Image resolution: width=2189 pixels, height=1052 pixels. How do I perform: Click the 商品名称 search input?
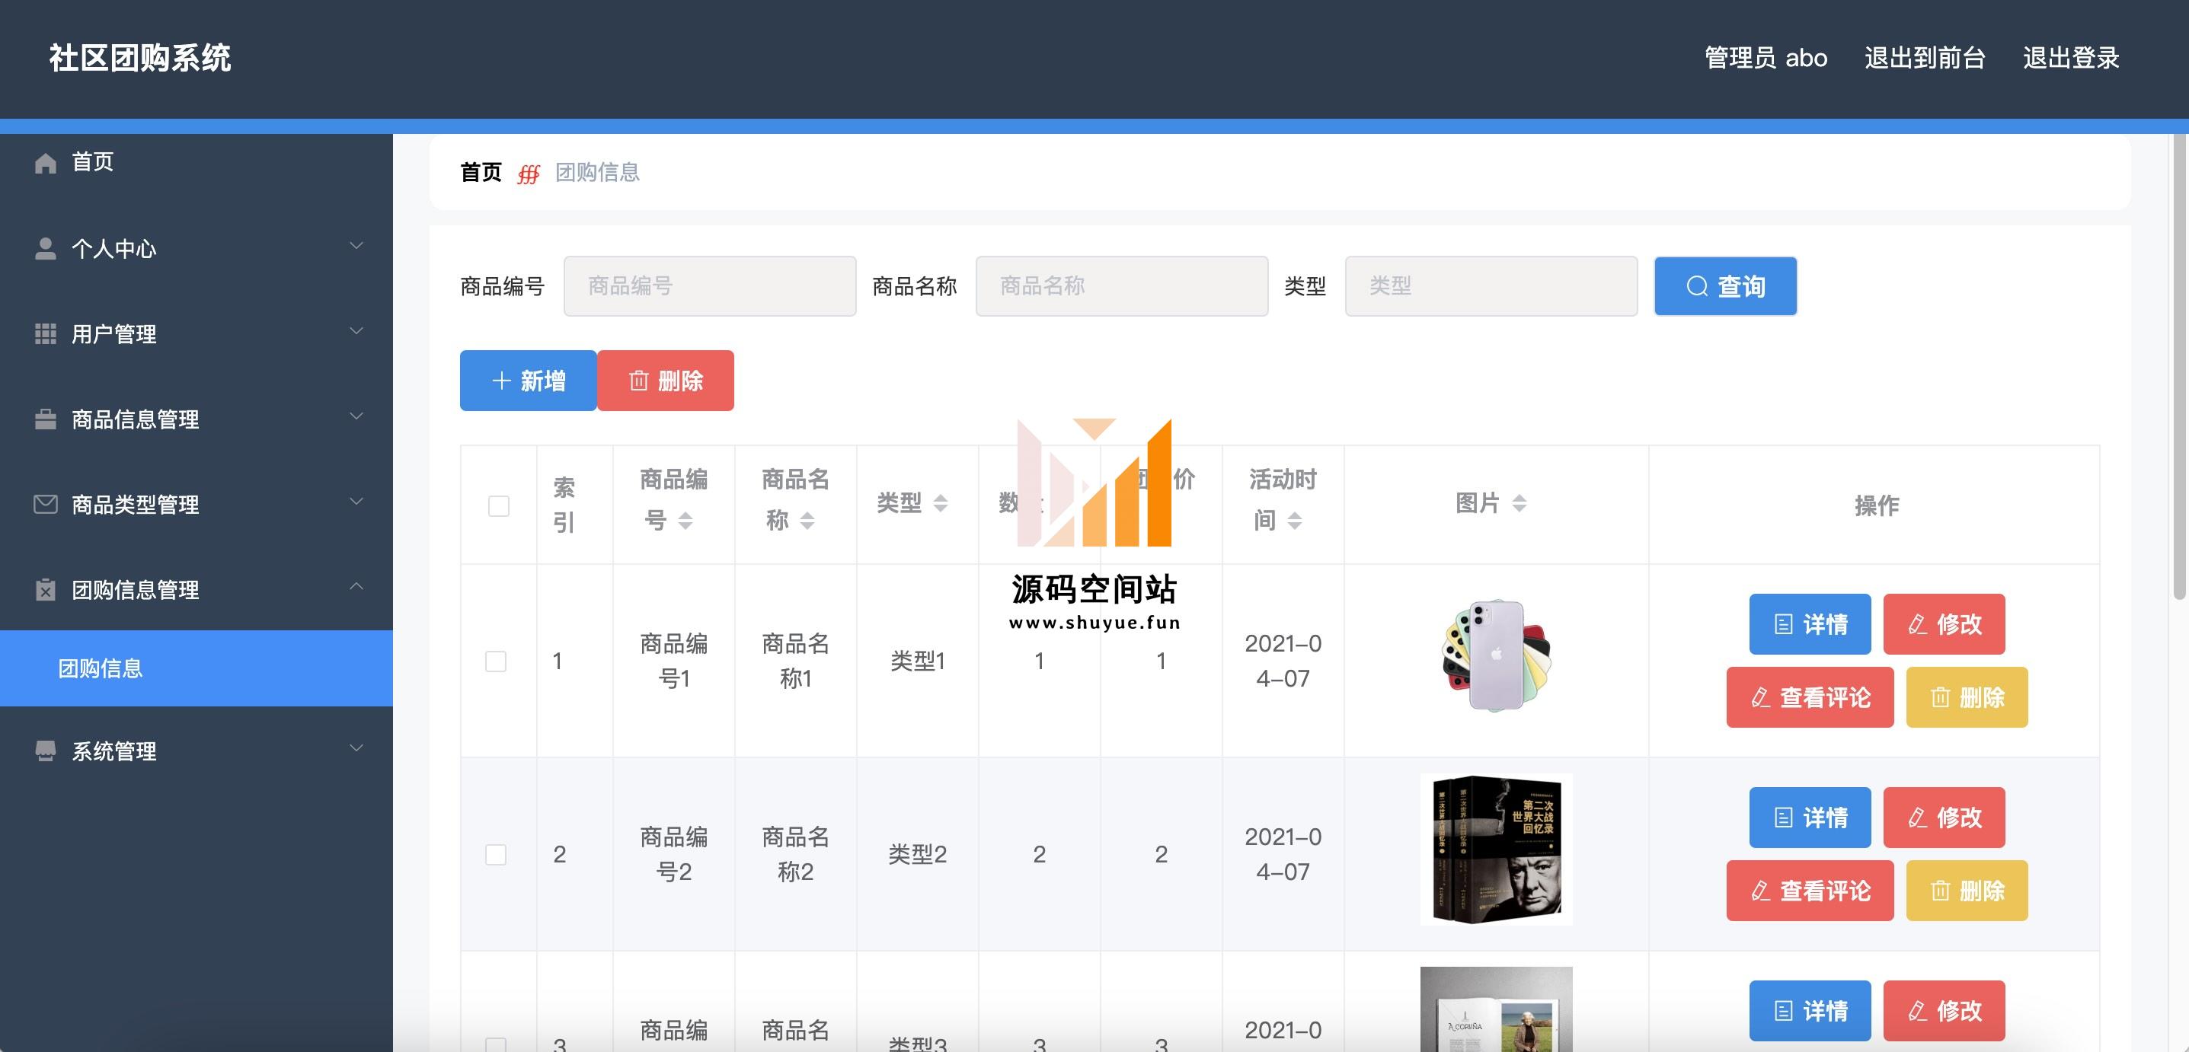click(x=1122, y=286)
